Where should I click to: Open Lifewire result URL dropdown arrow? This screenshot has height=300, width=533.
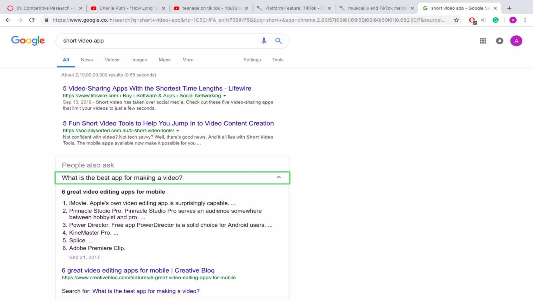pos(225,96)
